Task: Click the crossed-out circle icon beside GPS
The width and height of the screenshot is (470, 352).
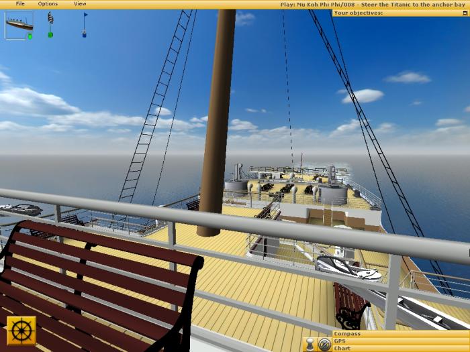Action: (324, 345)
